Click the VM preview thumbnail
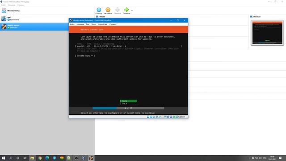The image size is (286, 161). pyautogui.click(x=267, y=33)
